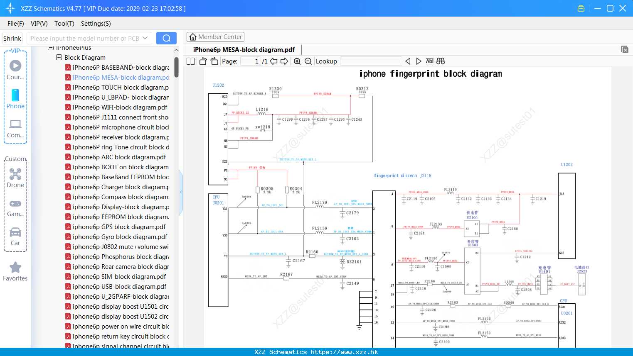
Task: Open iPhone6p U_LBPAD- block diagram file
Action: pyautogui.click(x=117, y=97)
